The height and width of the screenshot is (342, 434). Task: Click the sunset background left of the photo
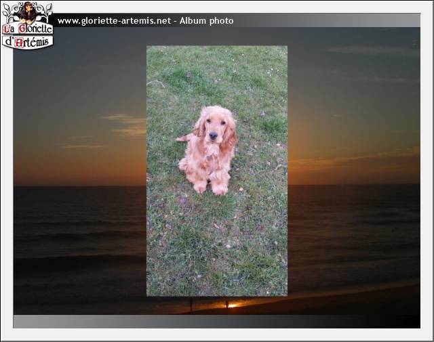tap(80, 171)
